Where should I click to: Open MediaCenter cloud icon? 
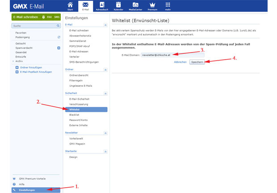135,6
